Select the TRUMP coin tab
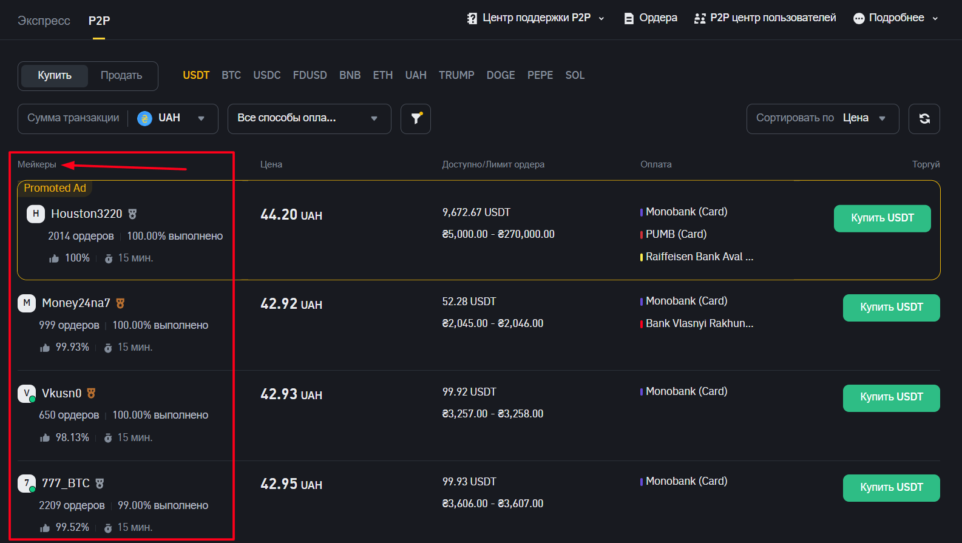Viewport: 962px width, 543px height. pos(456,75)
